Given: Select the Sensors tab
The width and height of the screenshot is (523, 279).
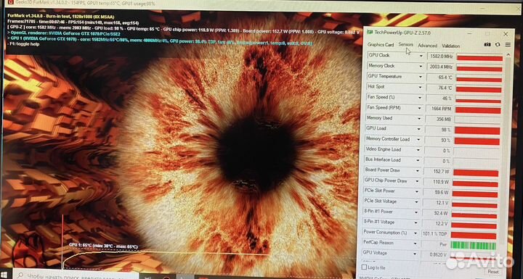Looking at the screenshot, I should click(405, 45).
